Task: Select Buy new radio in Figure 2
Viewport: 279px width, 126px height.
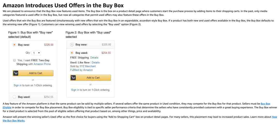Action: 72,45
